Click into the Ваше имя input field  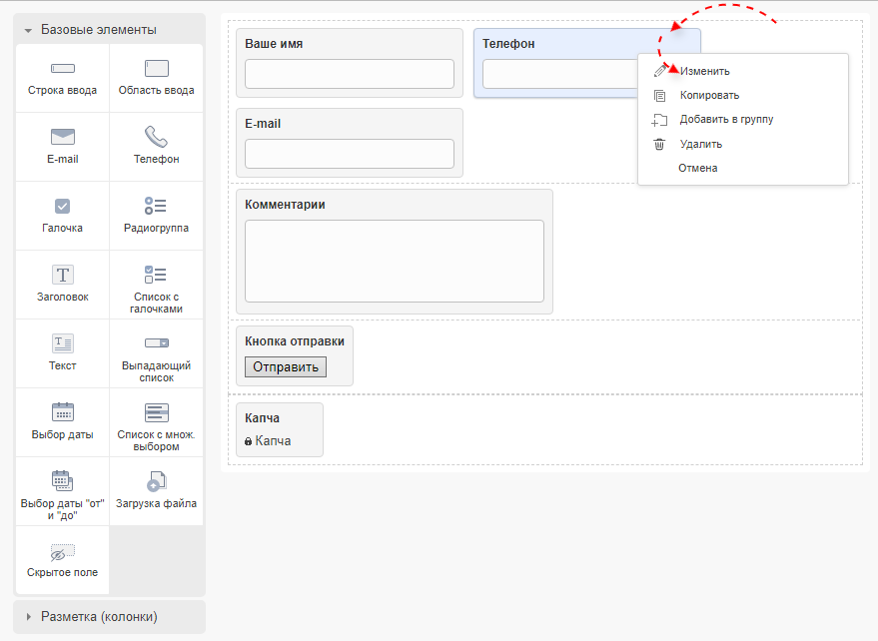349,74
